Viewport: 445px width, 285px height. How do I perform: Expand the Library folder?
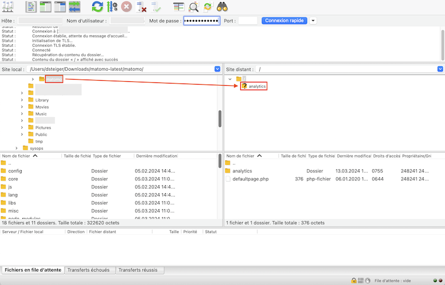(22, 100)
